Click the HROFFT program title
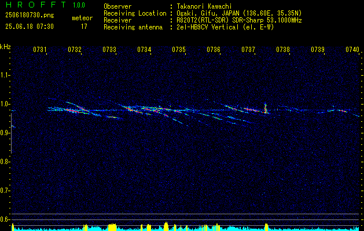 pyautogui.click(x=36, y=5)
